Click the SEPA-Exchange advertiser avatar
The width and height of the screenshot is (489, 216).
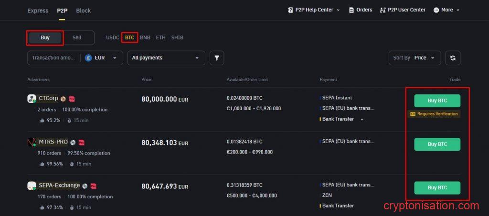coord(32,186)
